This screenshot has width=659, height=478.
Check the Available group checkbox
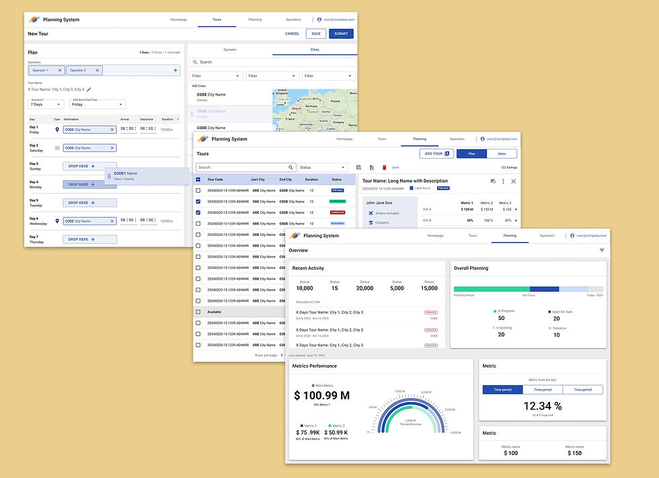coord(198,312)
